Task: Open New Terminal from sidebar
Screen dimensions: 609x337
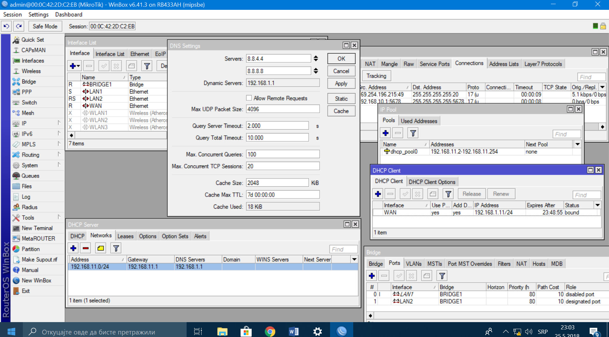Action: [37, 228]
